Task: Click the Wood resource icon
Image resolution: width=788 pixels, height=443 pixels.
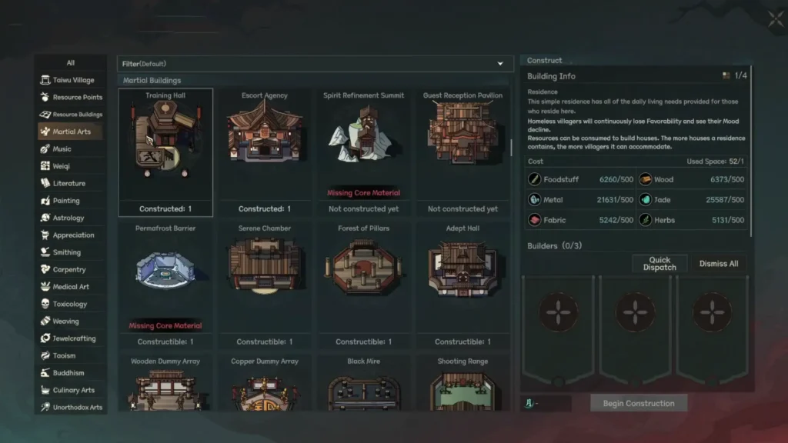Action: pos(646,178)
